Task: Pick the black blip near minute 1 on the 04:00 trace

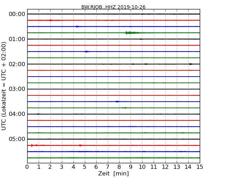Action: 38,114
